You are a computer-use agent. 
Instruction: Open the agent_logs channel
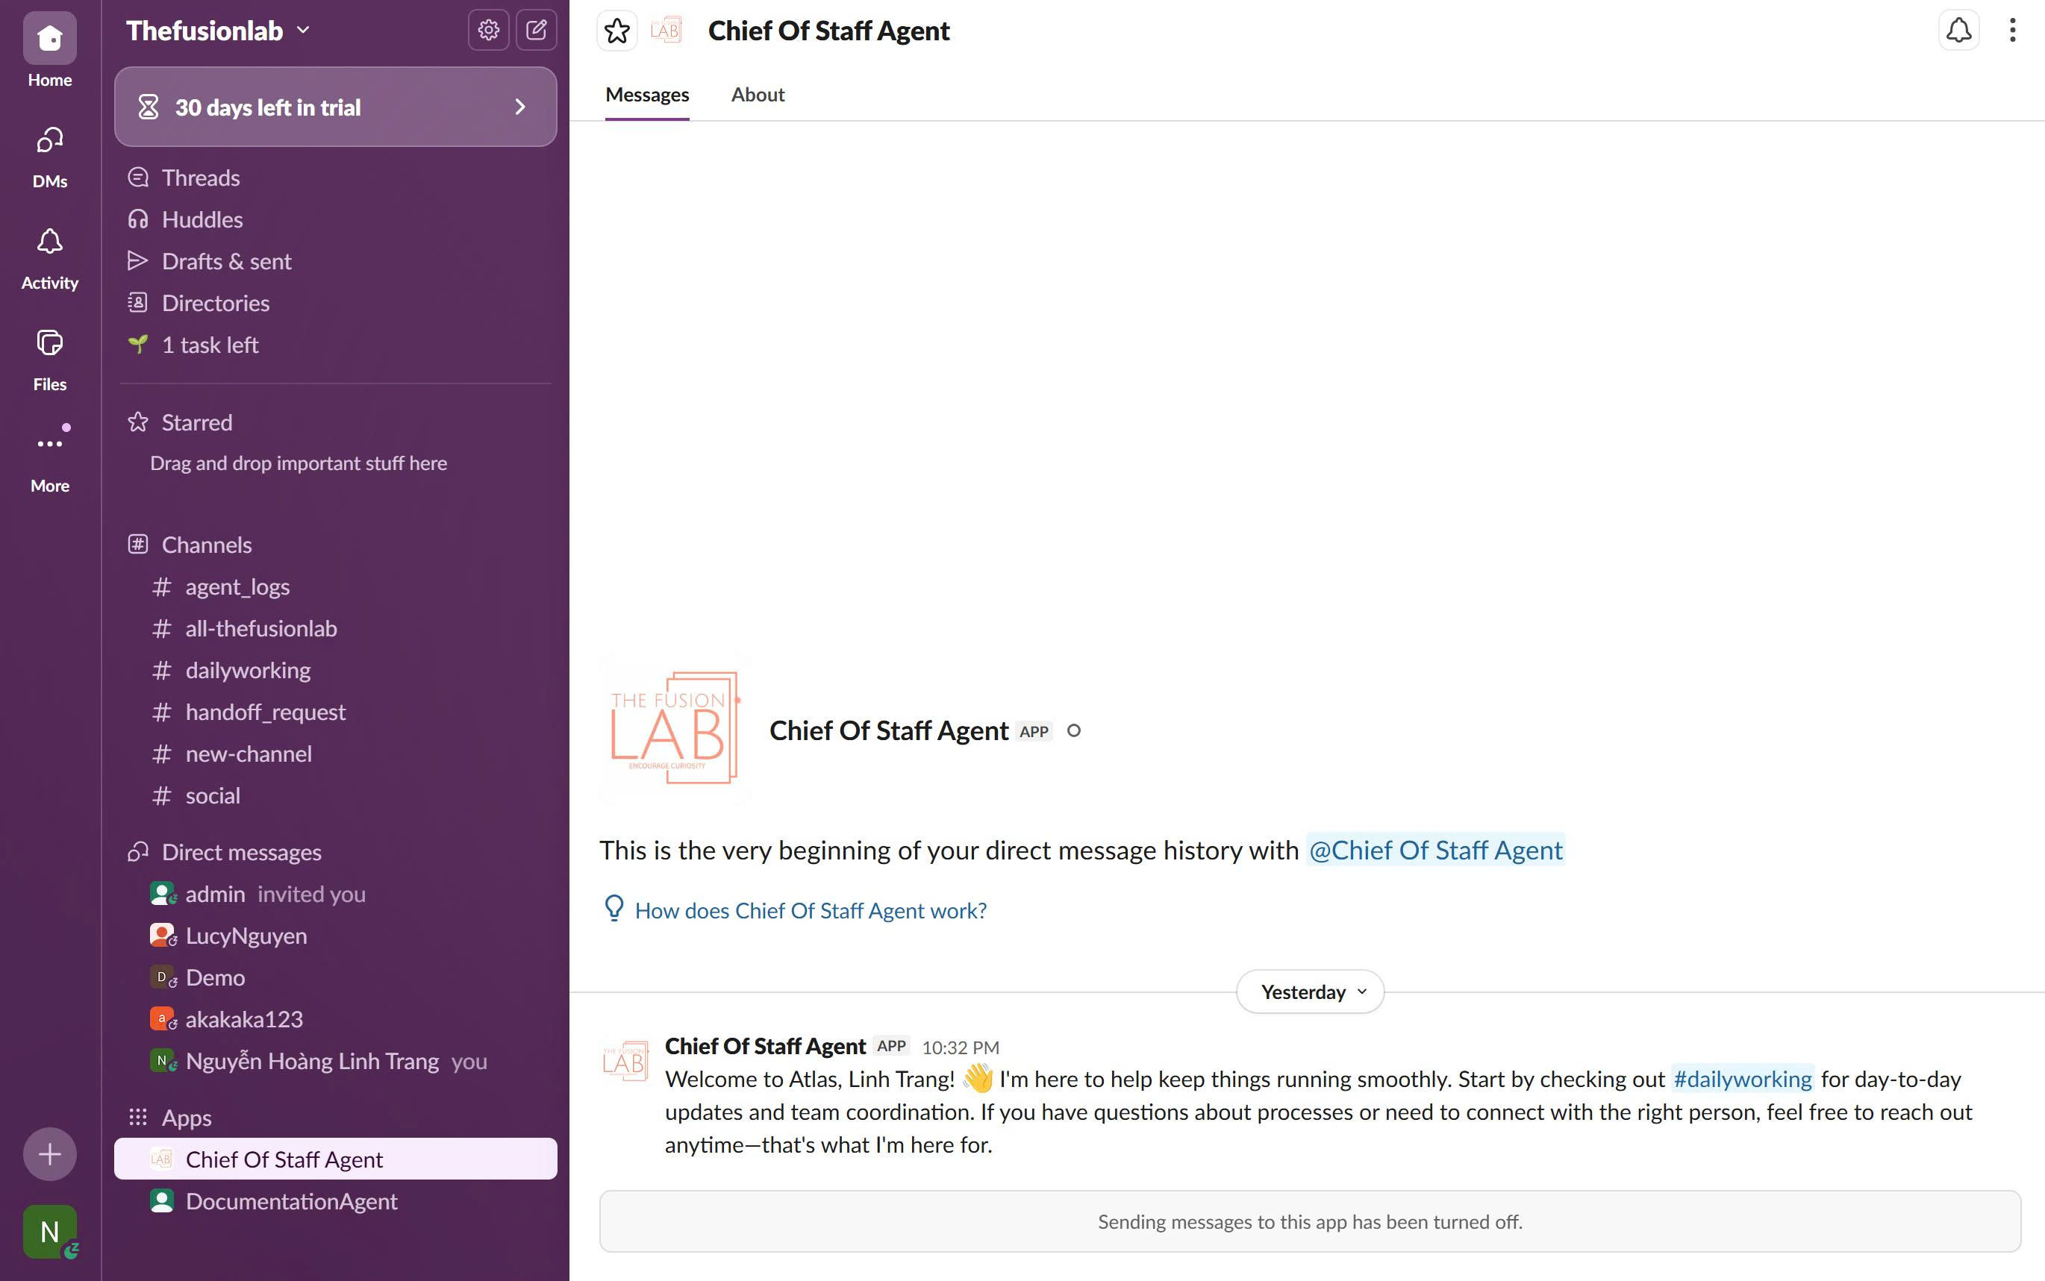pos(336,587)
